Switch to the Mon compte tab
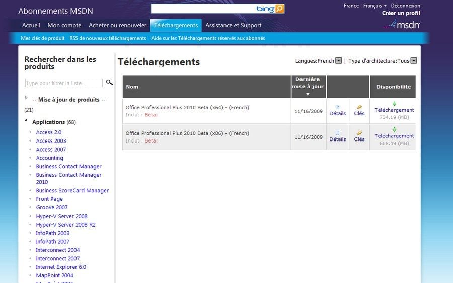Viewport: 453px width, 283px height. [x=64, y=25]
